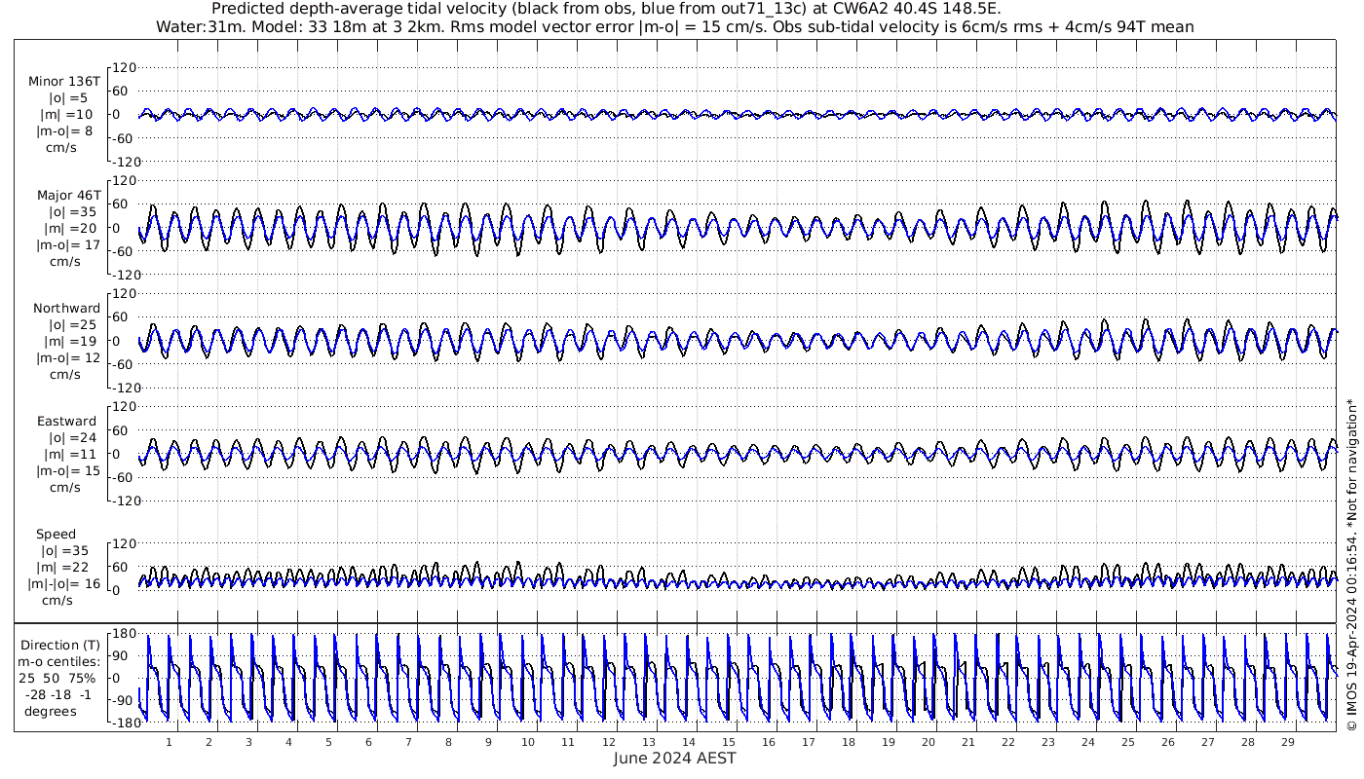Viewport: 1364px width, 779px height.
Task: Click '|m-o|= 12' value under Northward
Action: (68, 358)
